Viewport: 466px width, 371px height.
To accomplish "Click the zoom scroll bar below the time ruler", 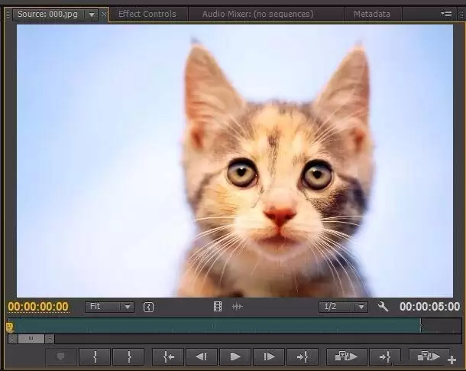I will (31, 339).
